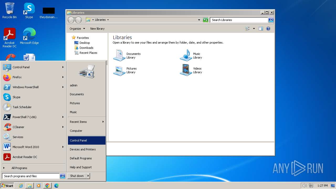The height and width of the screenshot is (189, 336).
Task: Select Favorites in navigation pane
Action: [83, 38]
